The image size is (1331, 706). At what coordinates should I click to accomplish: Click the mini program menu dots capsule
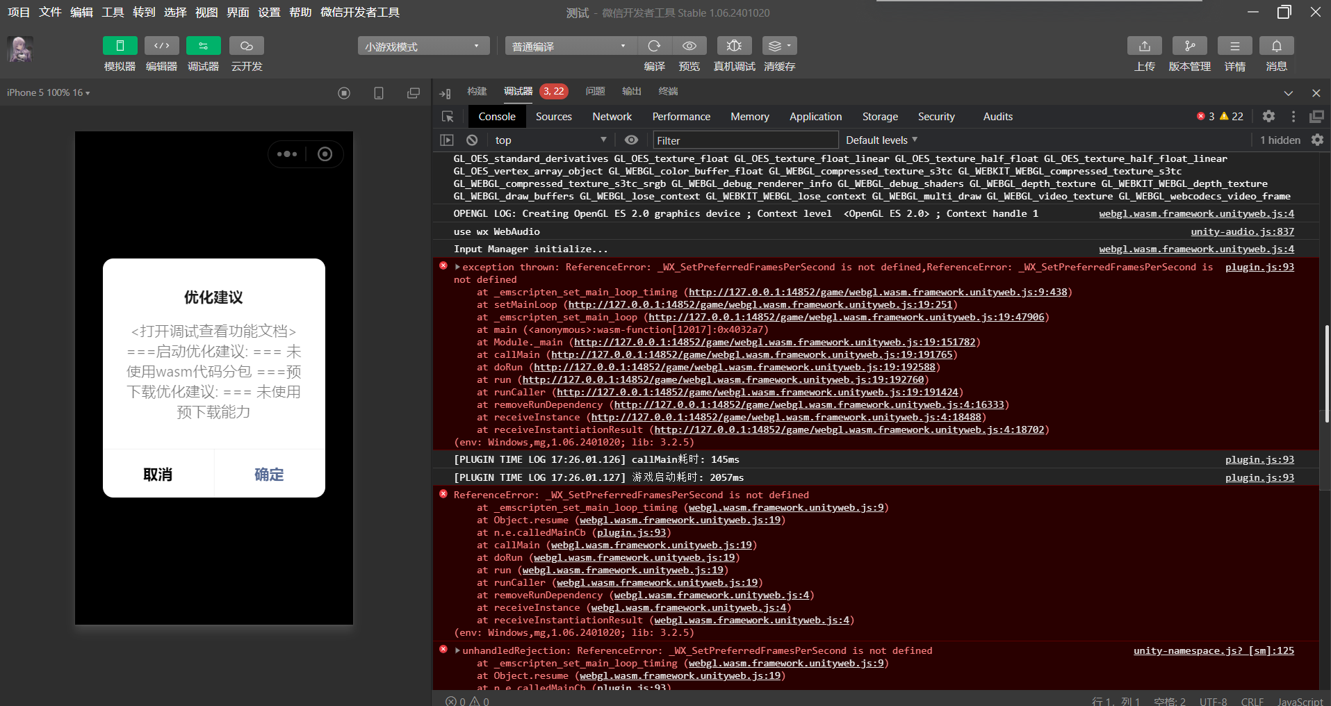pyautogui.click(x=287, y=154)
